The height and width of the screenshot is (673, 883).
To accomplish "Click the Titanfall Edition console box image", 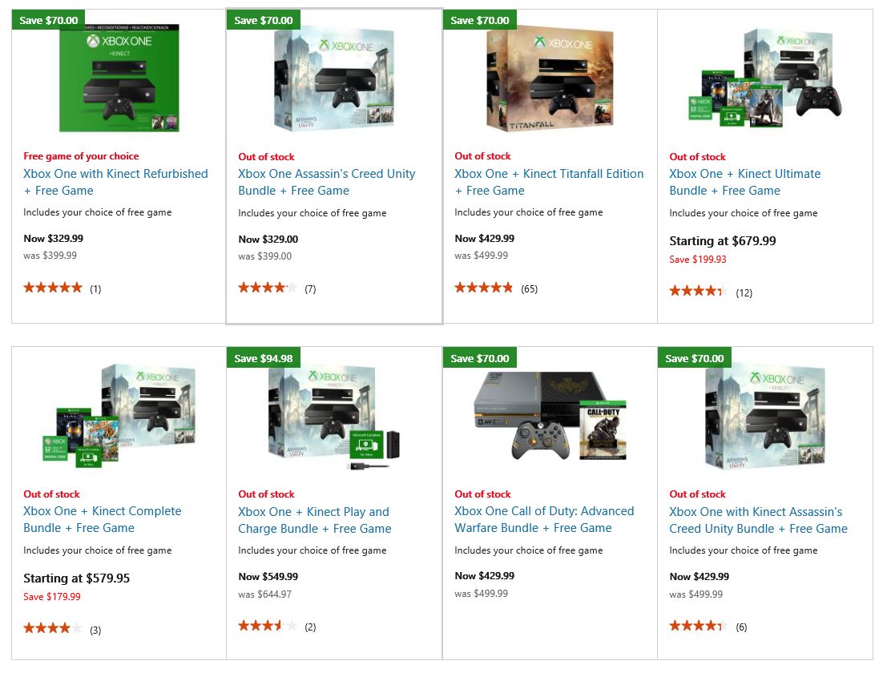I will (x=550, y=80).
